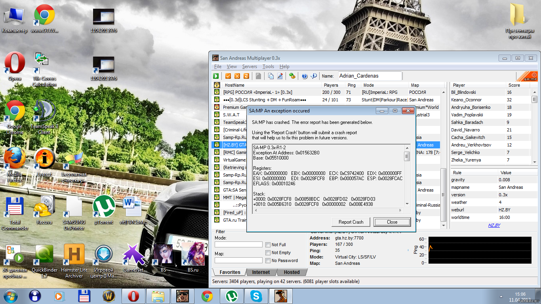541x304 pixels.
Task: Click the Close button in crash dialog
Action: tap(392, 222)
